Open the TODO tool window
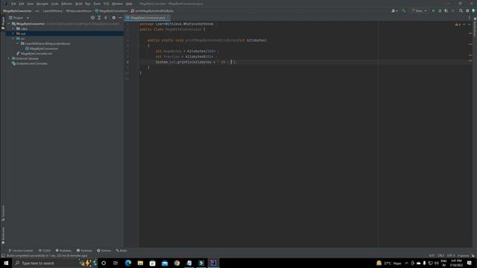The height and width of the screenshot is (268, 477). coord(45,251)
